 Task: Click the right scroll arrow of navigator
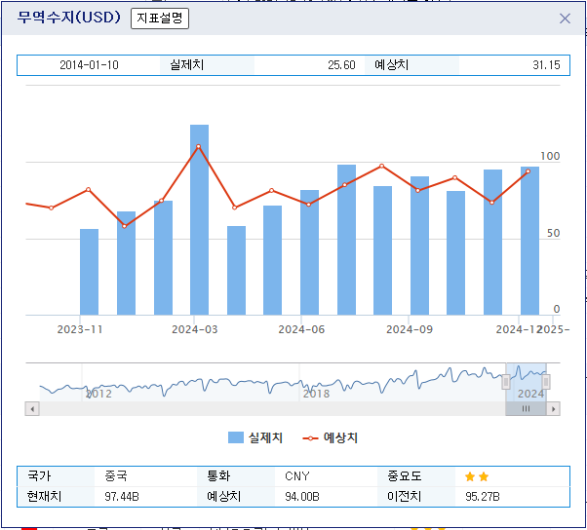[x=553, y=409]
